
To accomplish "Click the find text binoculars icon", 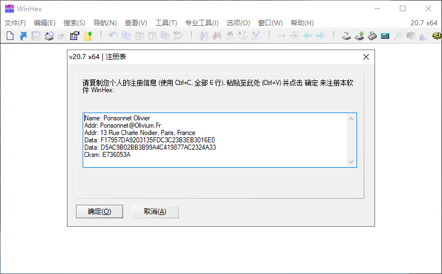I will point(204,36).
